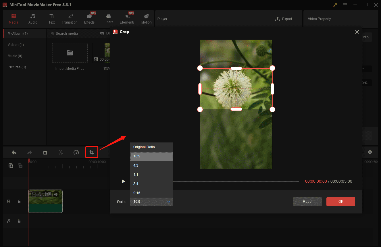Play the crop preview video
The width and height of the screenshot is (381, 247).
tap(123, 181)
